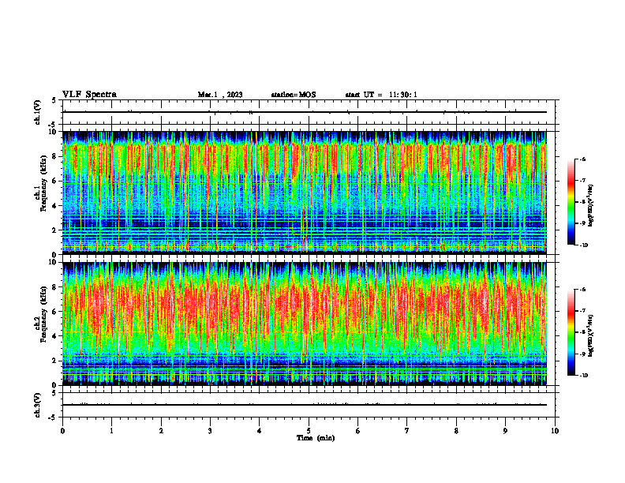Click the "-10" label on ch.2 color scale

[x=583, y=376]
